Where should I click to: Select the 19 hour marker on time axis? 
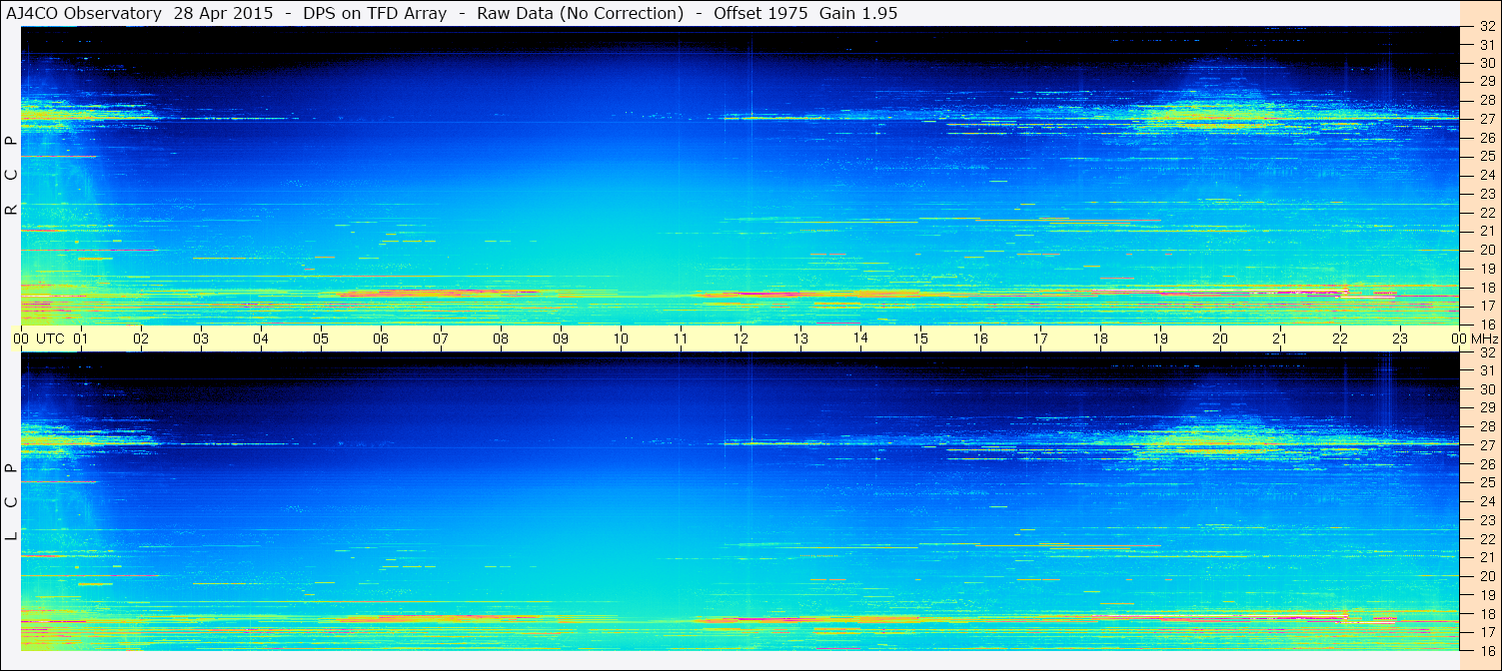click(x=1160, y=338)
